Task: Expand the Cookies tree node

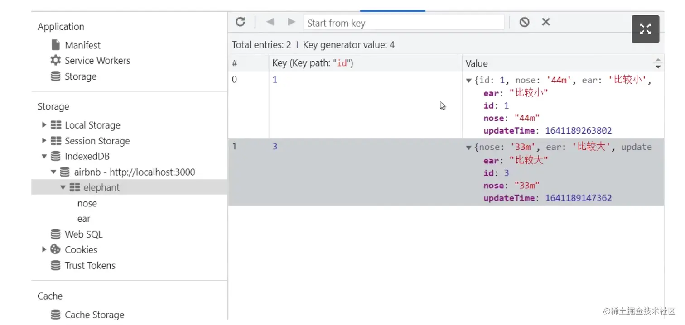Action: click(44, 249)
